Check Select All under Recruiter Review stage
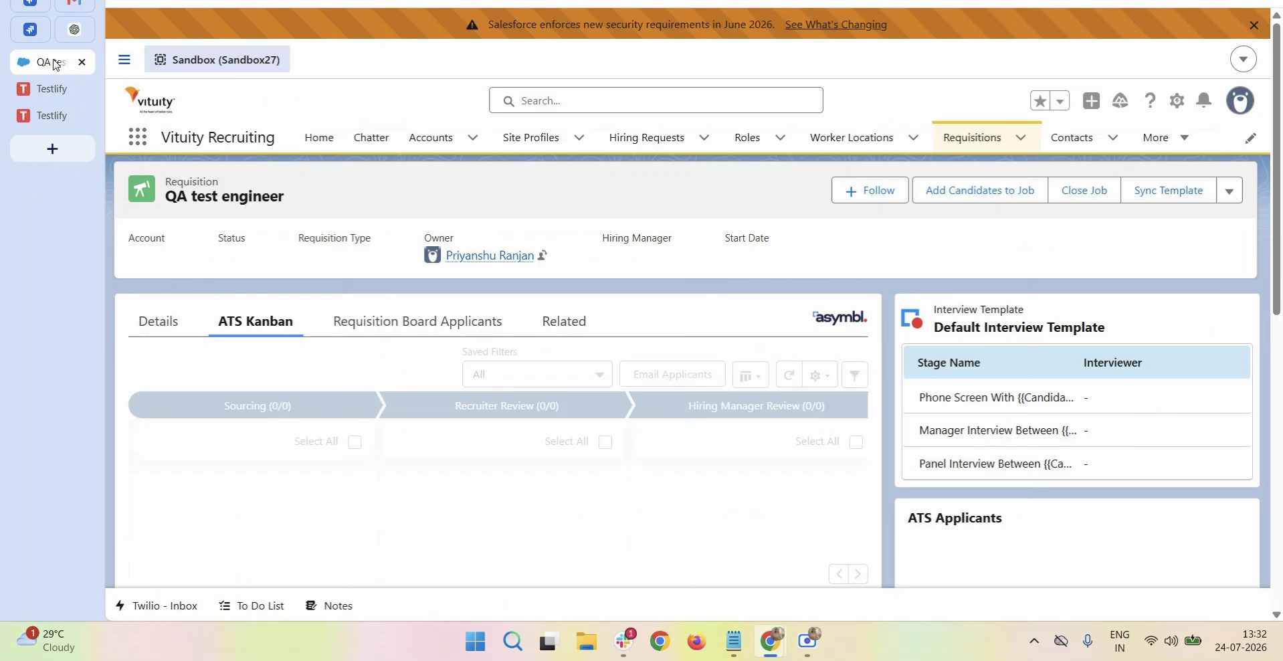The height and width of the screenshot is (661, 1283). 605,442
